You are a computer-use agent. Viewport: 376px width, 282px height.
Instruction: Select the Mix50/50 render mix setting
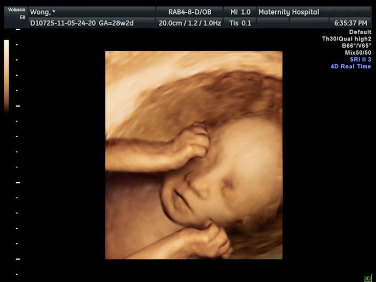pyautogui.click(x=358, y=53)
